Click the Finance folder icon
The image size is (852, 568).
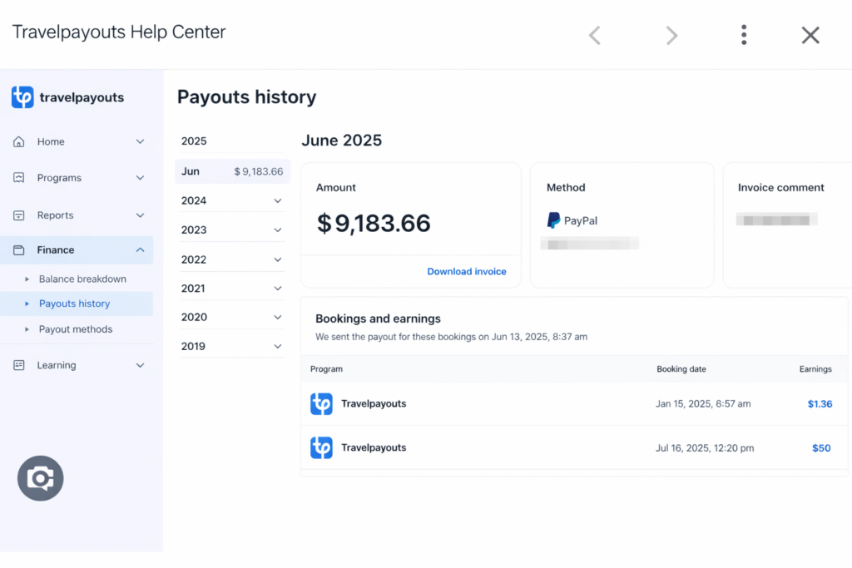pyautogui.click(x=19, y=250)
